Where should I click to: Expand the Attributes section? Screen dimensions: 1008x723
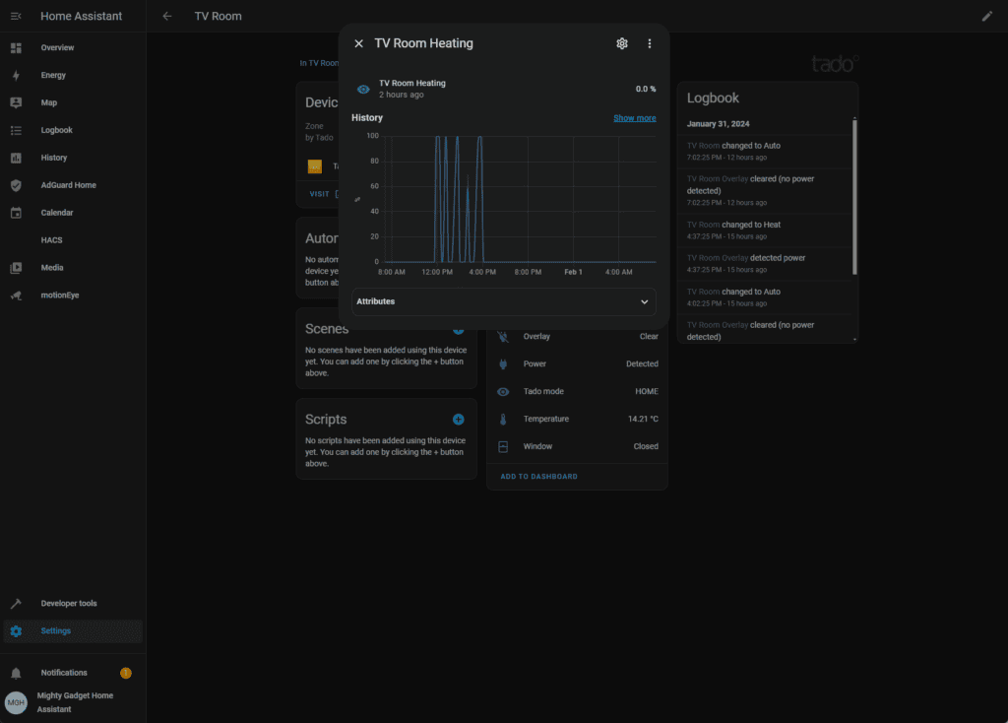click(502, 301)
